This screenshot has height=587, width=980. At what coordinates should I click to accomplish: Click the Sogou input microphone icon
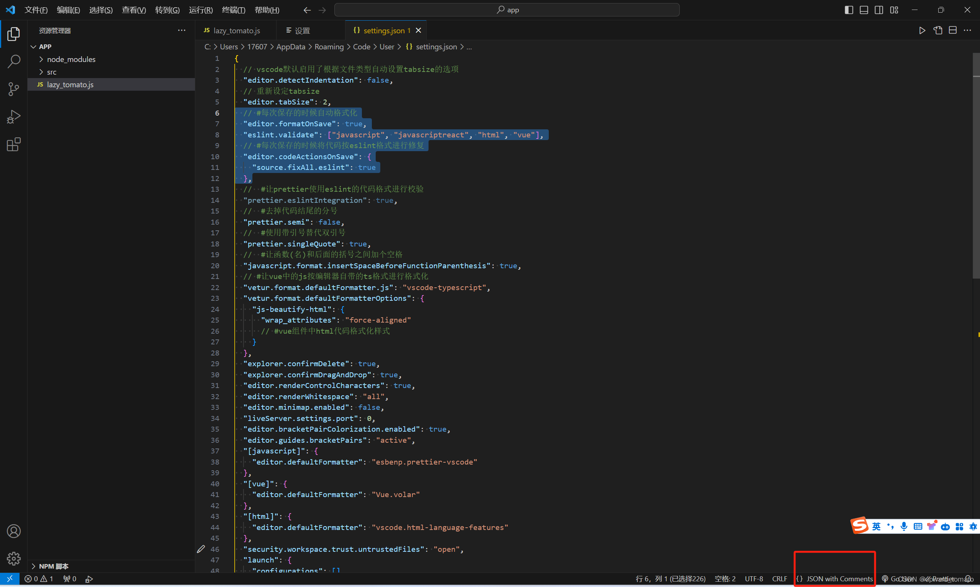pyautogui.click(x=904, y=526)
